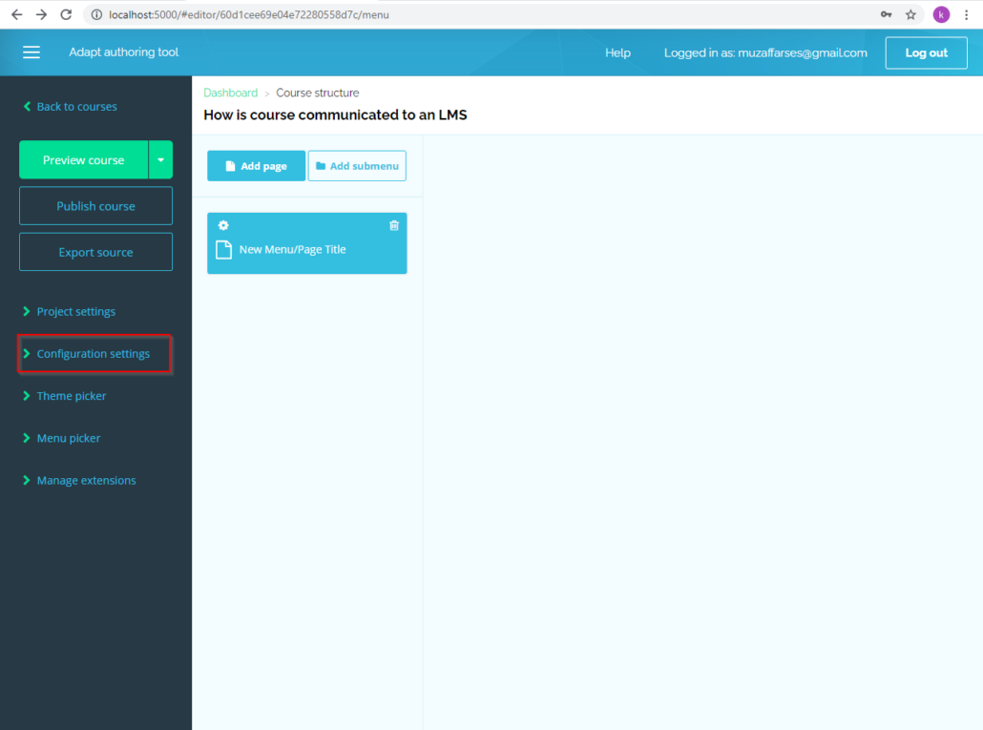983x730 pixels.
Task: Follow the Dashboard breadcrumb link
Action: (x=230, y=93)
